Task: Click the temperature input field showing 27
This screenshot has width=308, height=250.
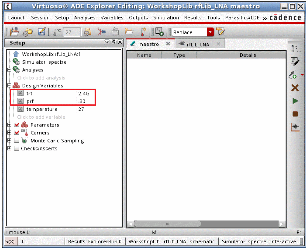Action: click(72, 32)
